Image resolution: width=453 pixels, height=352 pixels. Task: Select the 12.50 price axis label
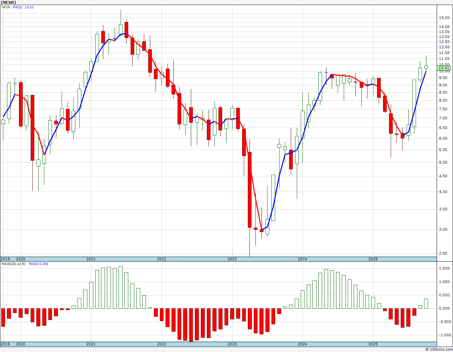[444, 42]
